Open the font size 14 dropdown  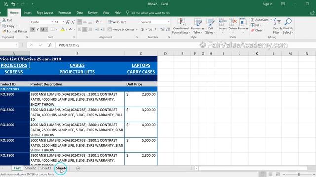pyautogui.click(x=63, y=22)
